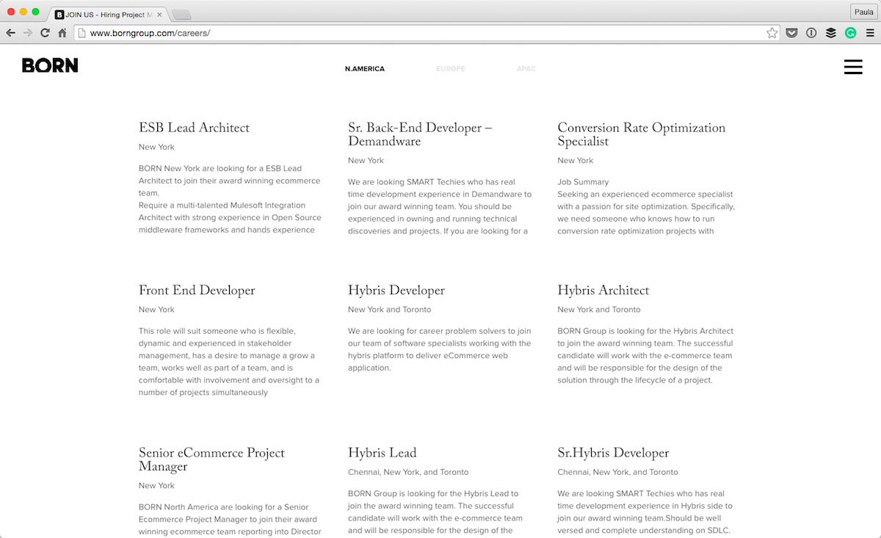Go forward in browser history
Screen dimensions: 881x538
[28, 32]
